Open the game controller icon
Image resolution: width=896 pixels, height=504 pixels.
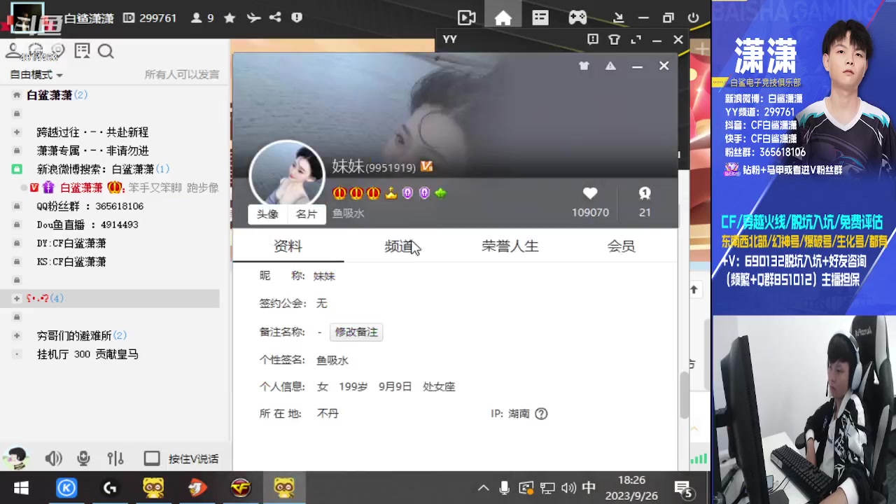[x=577, y=18]
